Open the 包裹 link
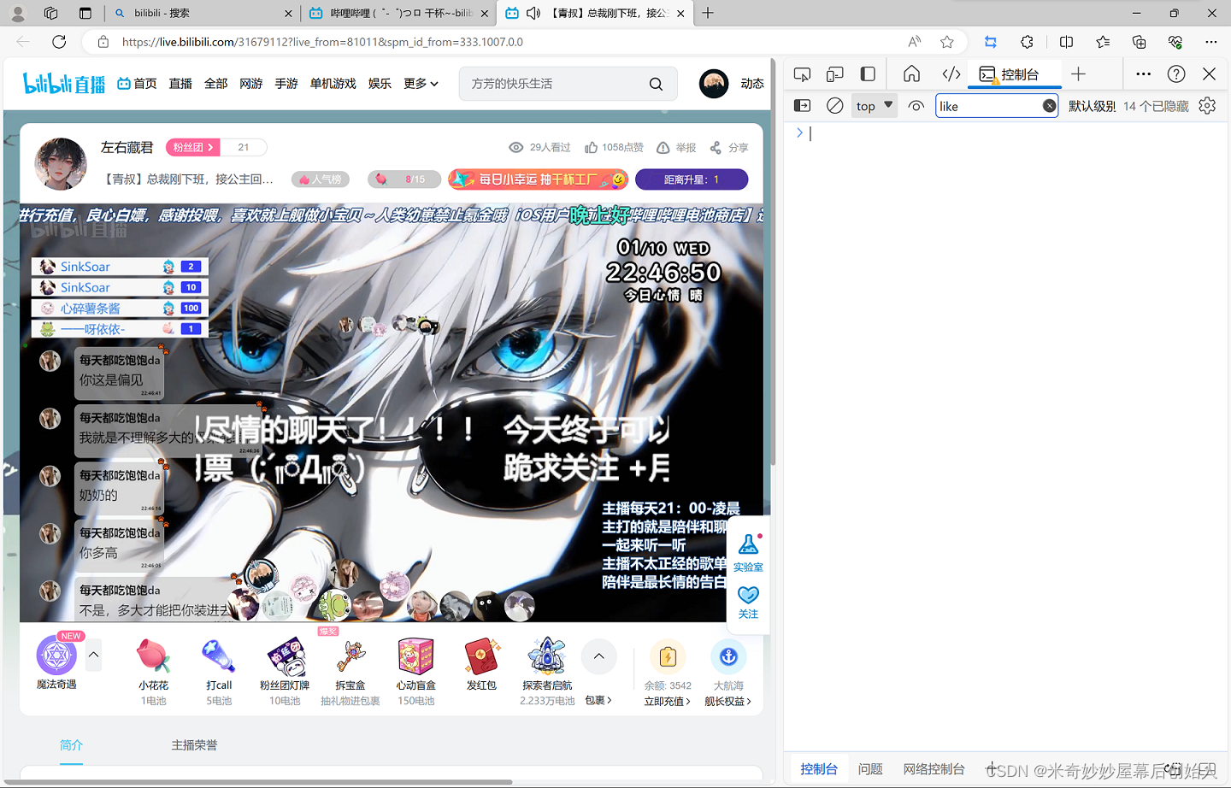Viewport: 1231px width, 788px height. (x=598, y=700)
